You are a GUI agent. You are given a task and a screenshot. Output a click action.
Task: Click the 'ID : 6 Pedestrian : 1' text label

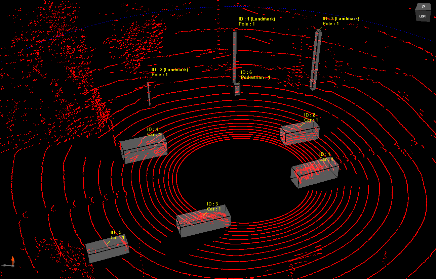(x=255, y=75)
